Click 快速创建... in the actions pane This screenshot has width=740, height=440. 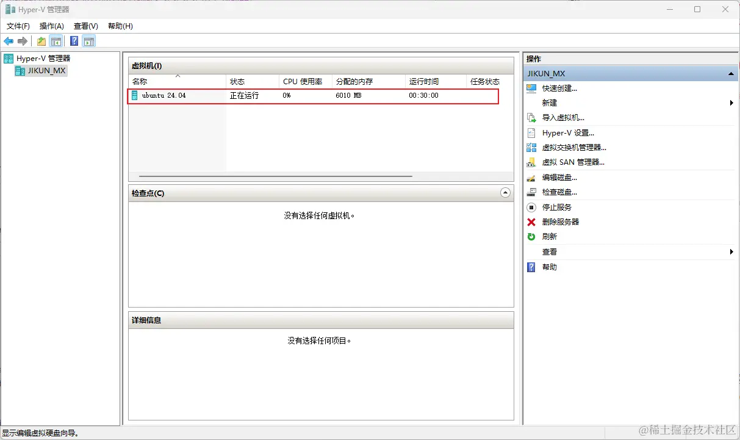click(x=559, y=88)
